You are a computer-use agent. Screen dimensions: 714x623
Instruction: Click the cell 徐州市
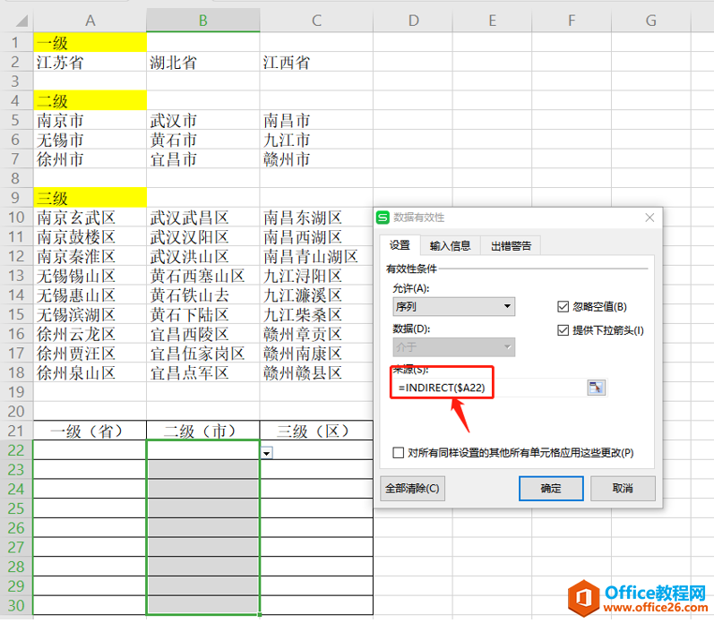point(90,158)
